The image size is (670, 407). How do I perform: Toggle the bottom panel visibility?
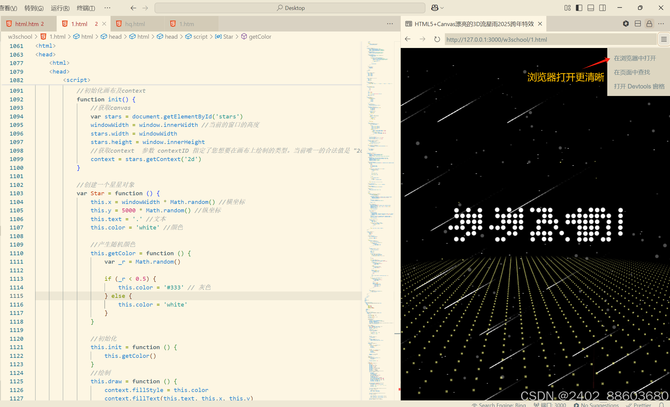click(x=591, y=8)
